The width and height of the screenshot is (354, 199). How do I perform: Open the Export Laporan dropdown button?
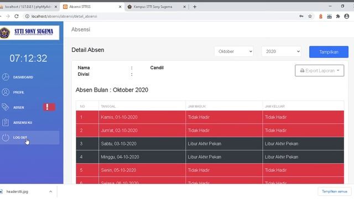320,71
